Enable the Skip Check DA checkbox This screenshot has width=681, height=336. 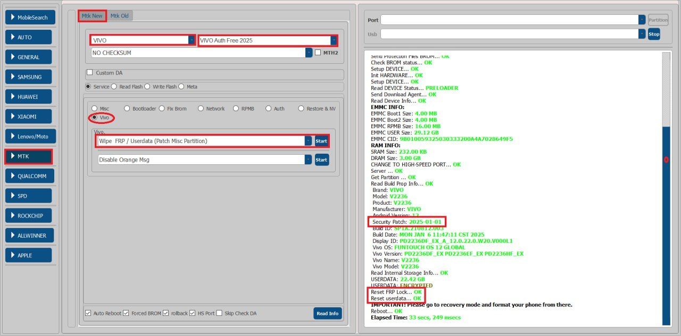click(219, 313)
